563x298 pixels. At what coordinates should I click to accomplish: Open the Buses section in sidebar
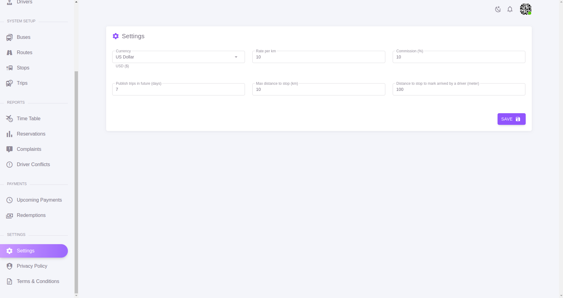click(9, 37)
